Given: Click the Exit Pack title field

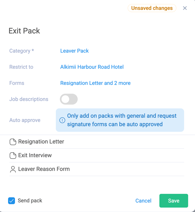Looking at the screenshot, I should click(24, 31).
